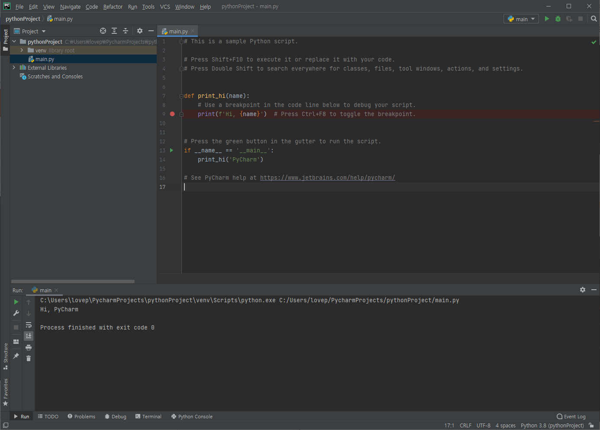The image size is (600, 430).
Task: Toggle the Structure sidebar tab
Action: [x=5, y=356]
